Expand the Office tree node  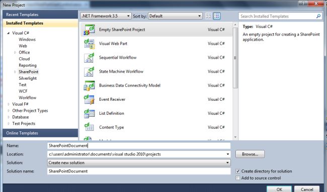click(x=15, y=52)
